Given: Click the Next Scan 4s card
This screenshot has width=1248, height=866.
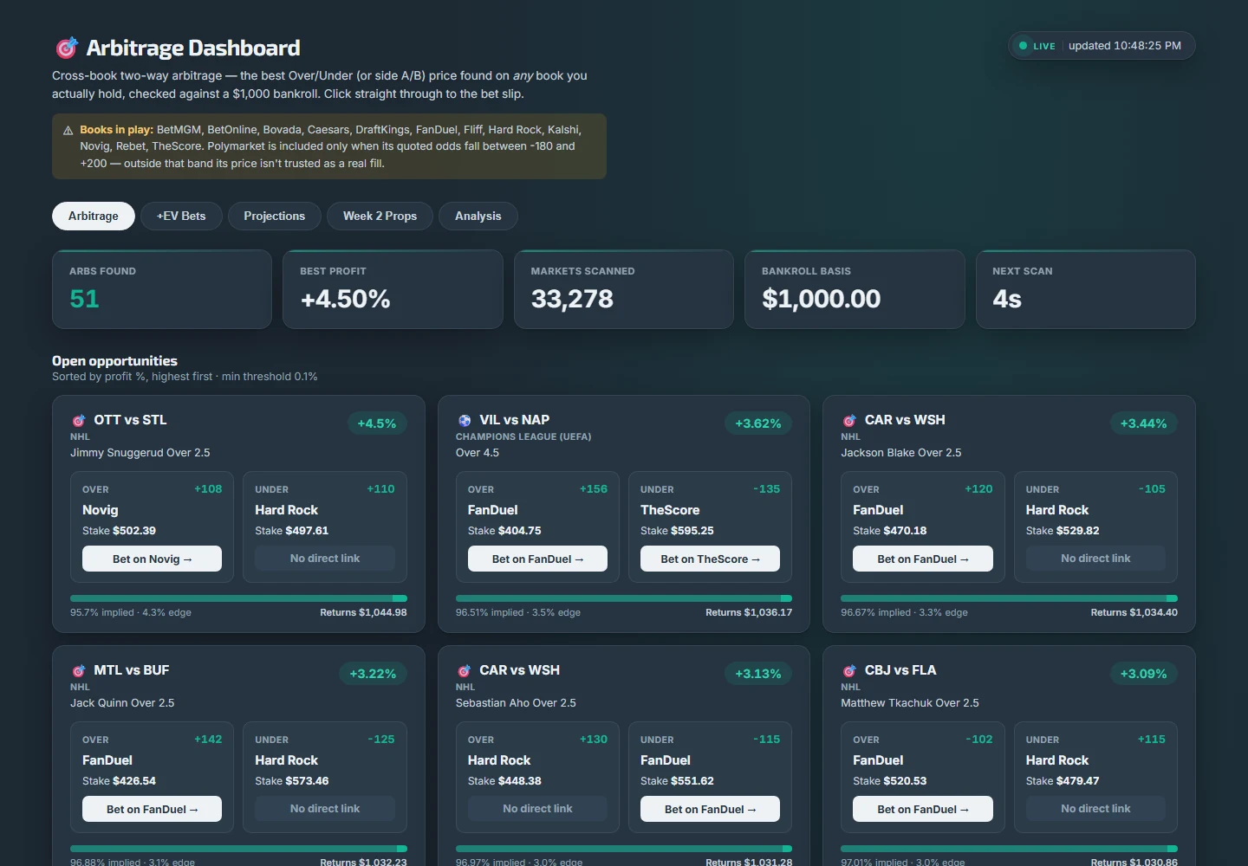Looking at the screenshot, I should 1086,289.
